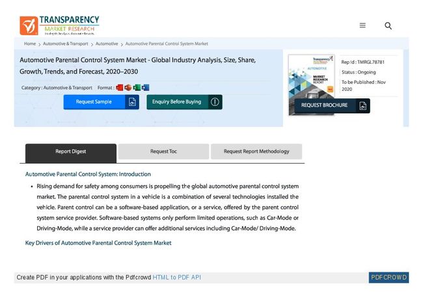Go to Home breadcrumb

coord(30,44)
